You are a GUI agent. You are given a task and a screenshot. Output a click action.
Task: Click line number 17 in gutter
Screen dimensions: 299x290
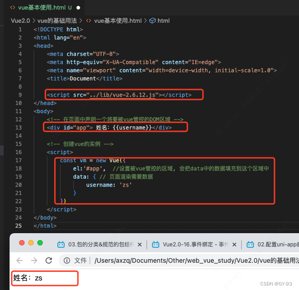point(19,160)
